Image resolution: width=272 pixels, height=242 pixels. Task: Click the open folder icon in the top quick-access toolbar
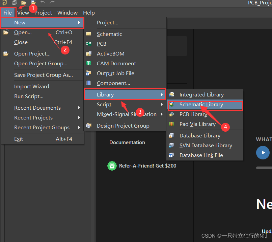click(x=24, y=2)
